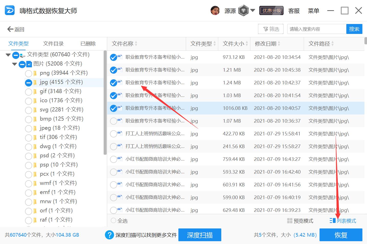Collapse the 图片 tree node
This screenshot has height=244, width=367.
pyautogui.click(x=15, y=64)
